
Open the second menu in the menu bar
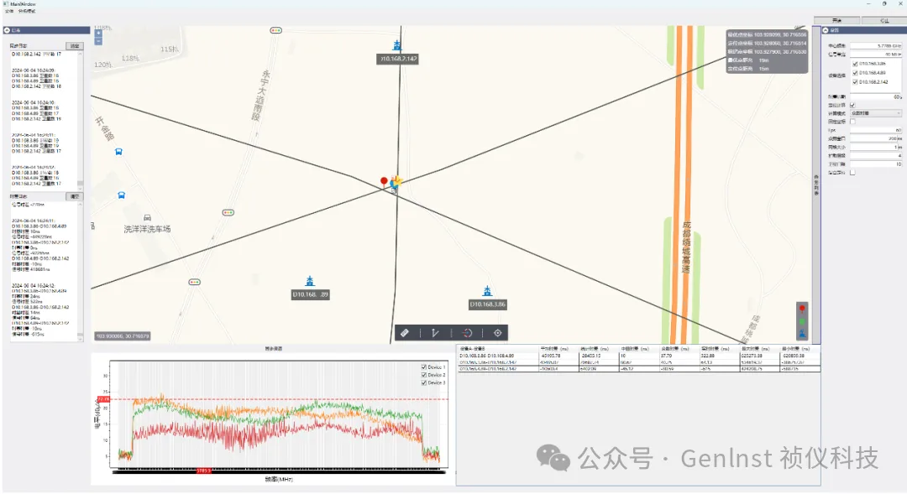27,12
